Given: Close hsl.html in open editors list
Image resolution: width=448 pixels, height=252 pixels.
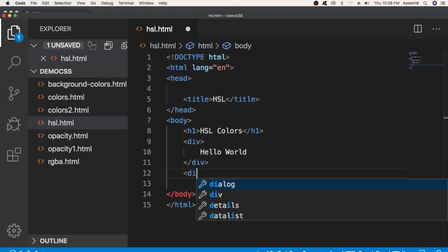Looking at the screenshot, I should [x=43, y=58].
